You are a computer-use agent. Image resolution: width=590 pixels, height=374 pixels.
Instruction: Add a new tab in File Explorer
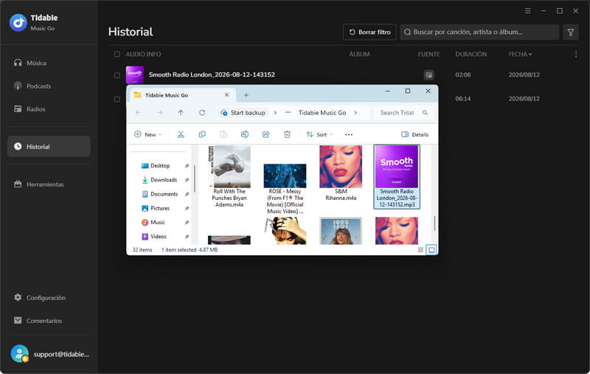click(246, 95)
